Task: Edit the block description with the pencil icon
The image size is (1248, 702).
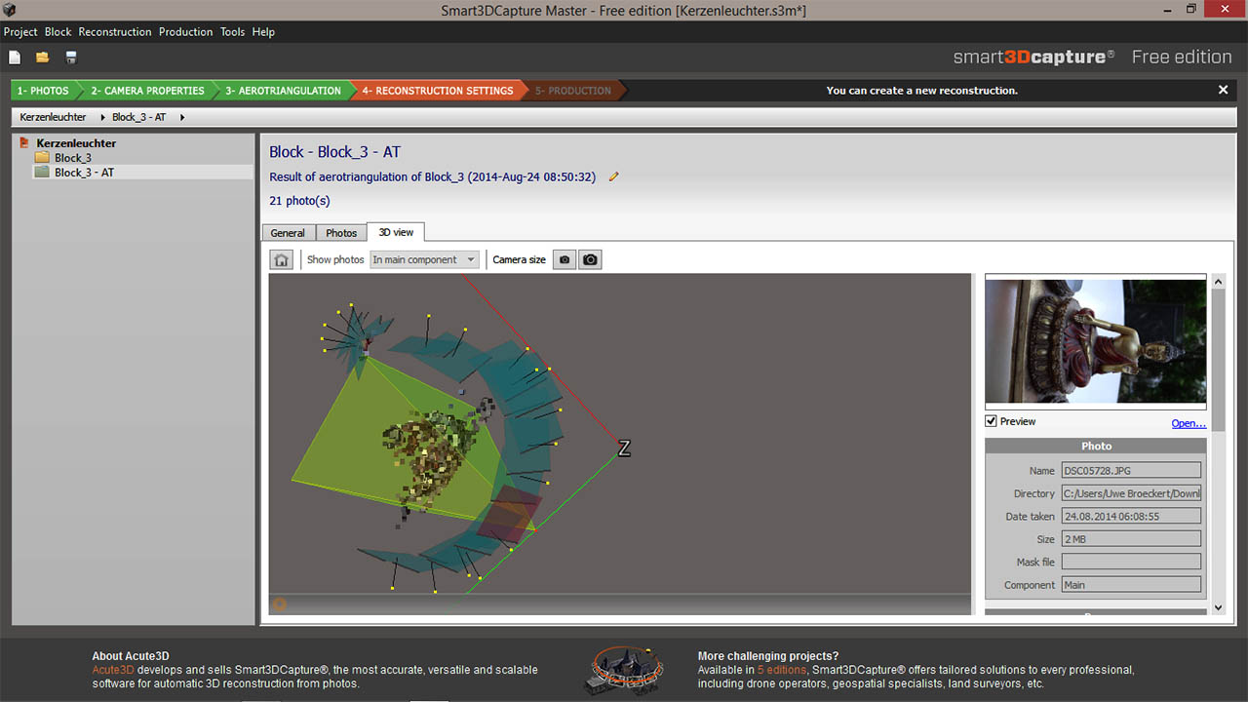Action: 613,176
